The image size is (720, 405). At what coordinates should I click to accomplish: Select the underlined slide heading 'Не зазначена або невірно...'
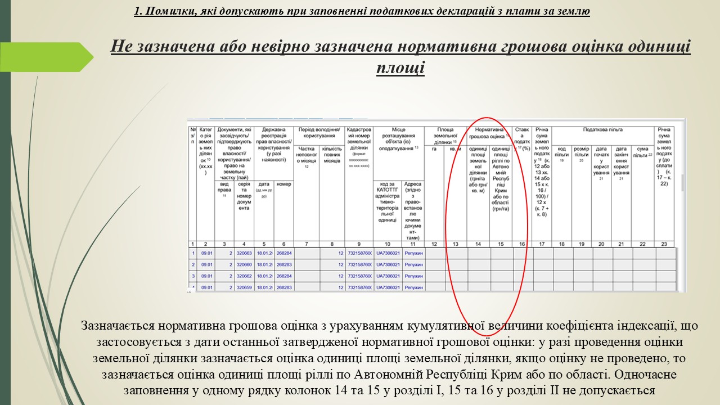click(400, 56)
